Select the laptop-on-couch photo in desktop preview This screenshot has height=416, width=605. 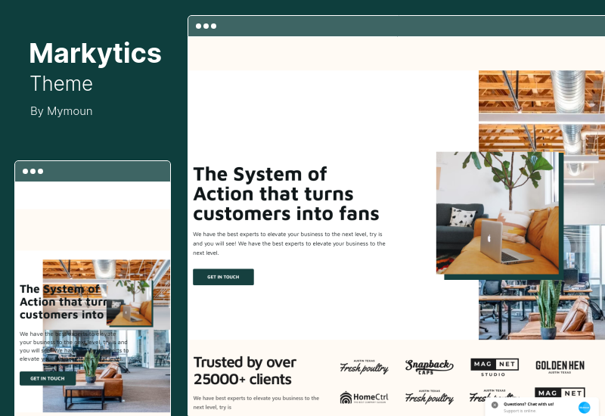pos(498,213)
